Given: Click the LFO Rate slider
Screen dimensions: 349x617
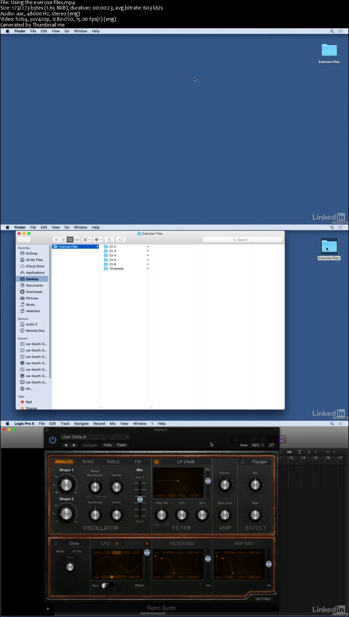Looking at the screenshot, I should point(115,577).
